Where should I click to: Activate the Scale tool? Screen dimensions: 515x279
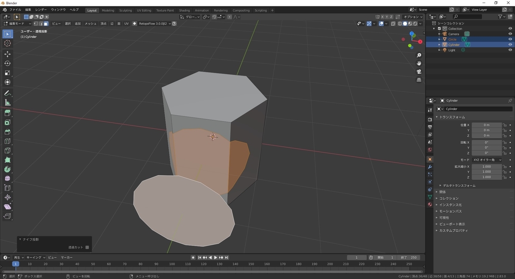point(7,73)
